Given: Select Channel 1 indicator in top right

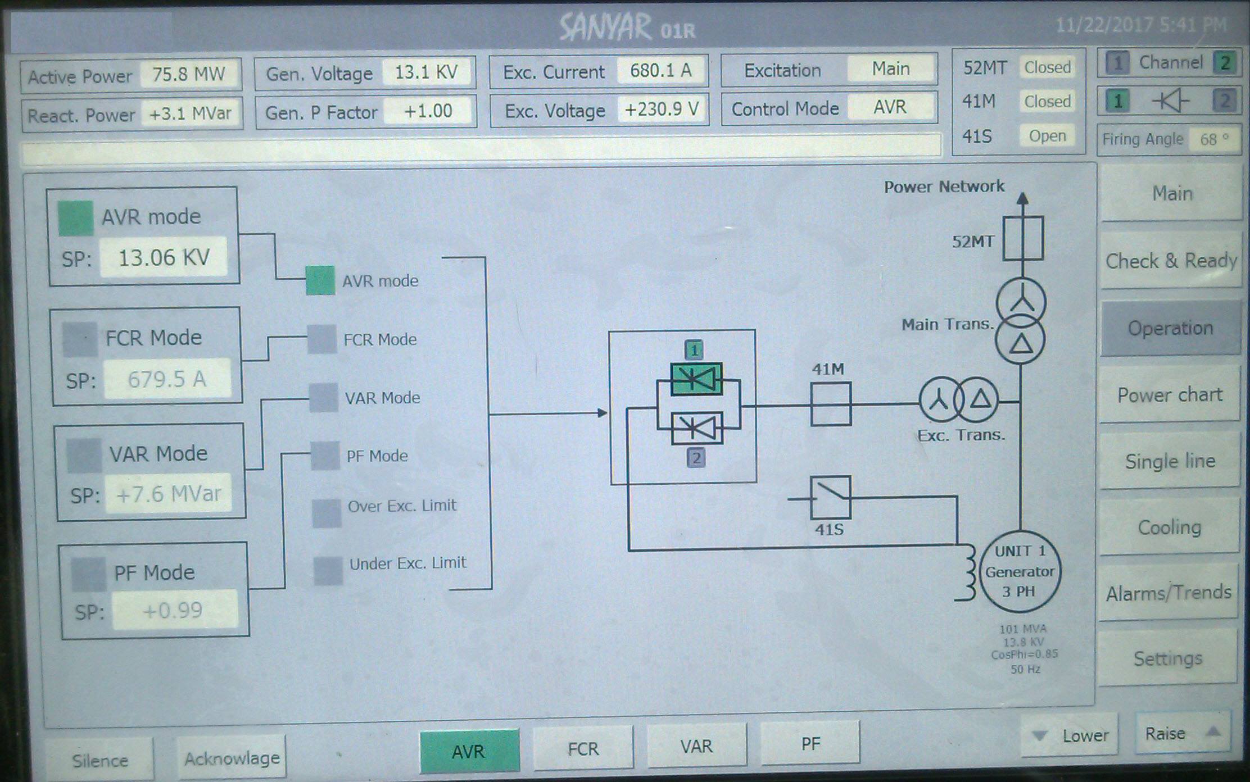Looking at the screenshot, I should [1118, 63].
